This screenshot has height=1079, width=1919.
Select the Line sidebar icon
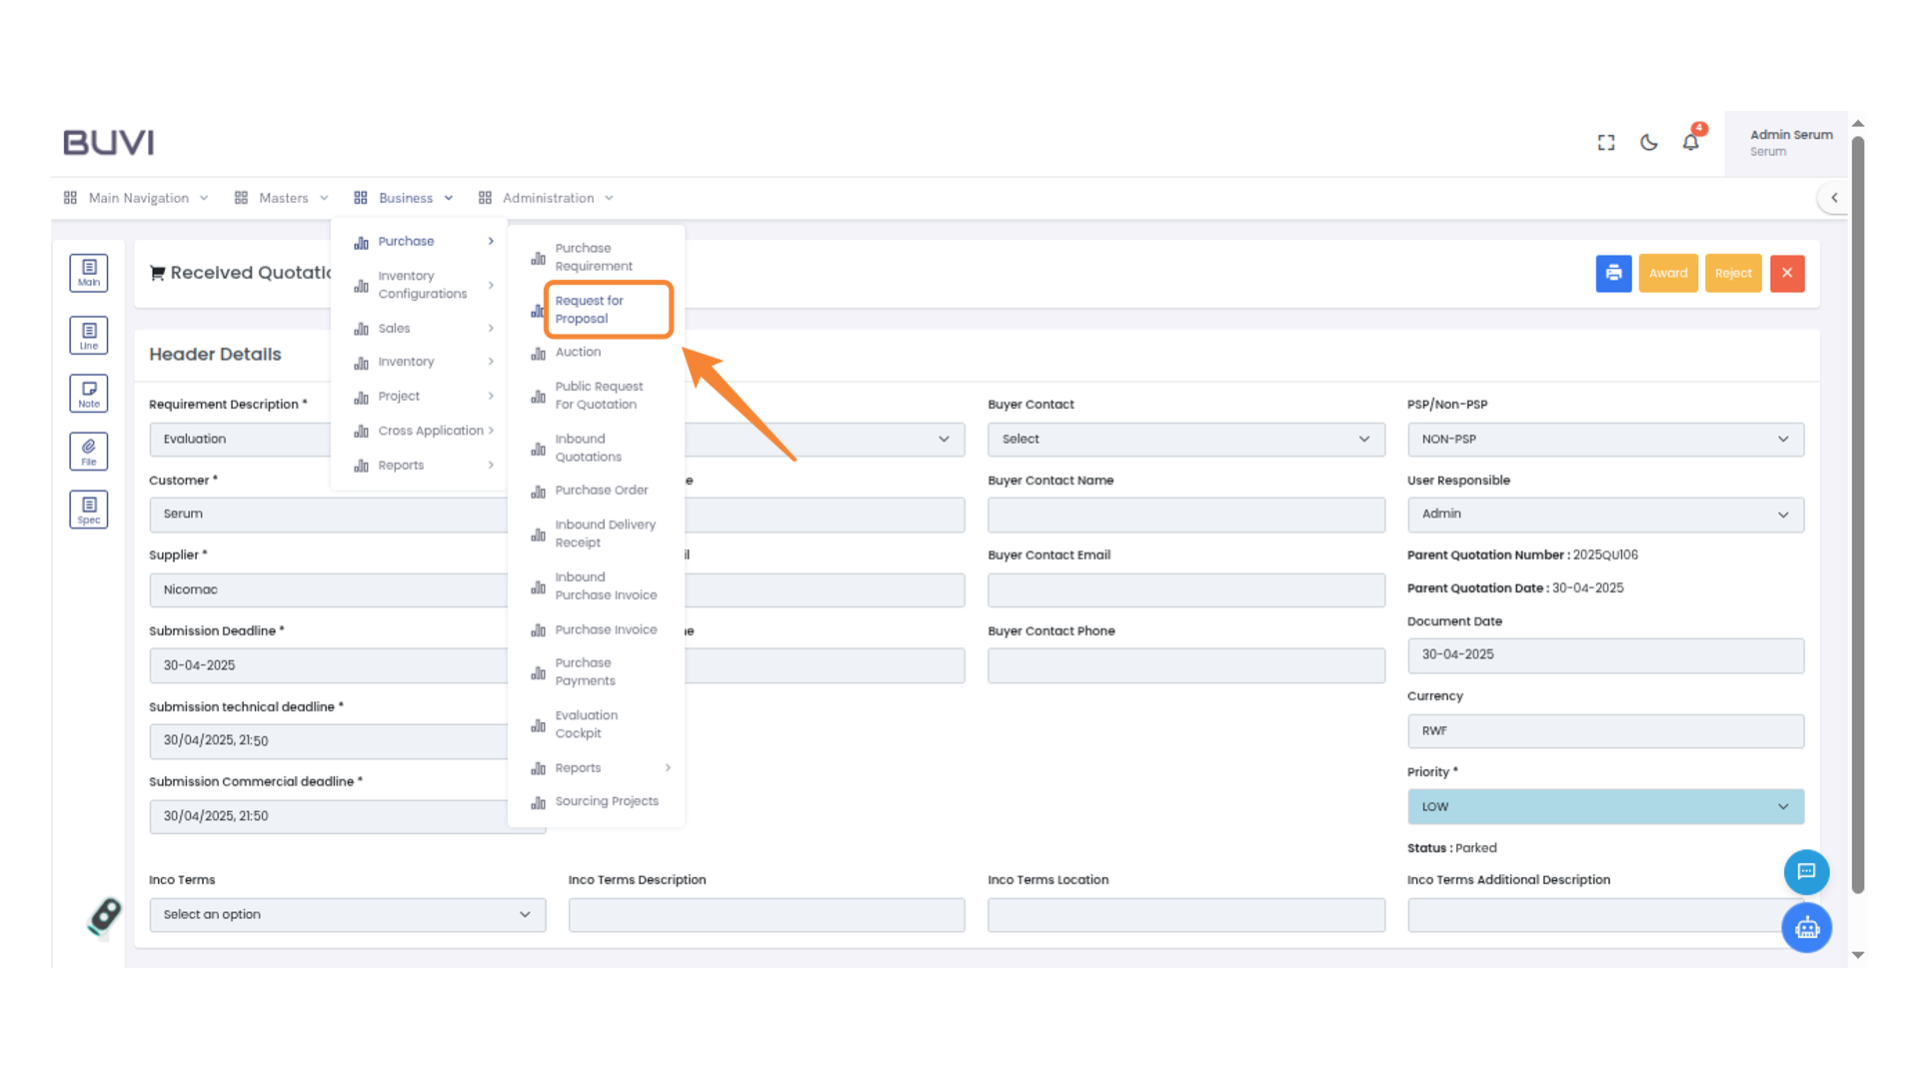88,335
